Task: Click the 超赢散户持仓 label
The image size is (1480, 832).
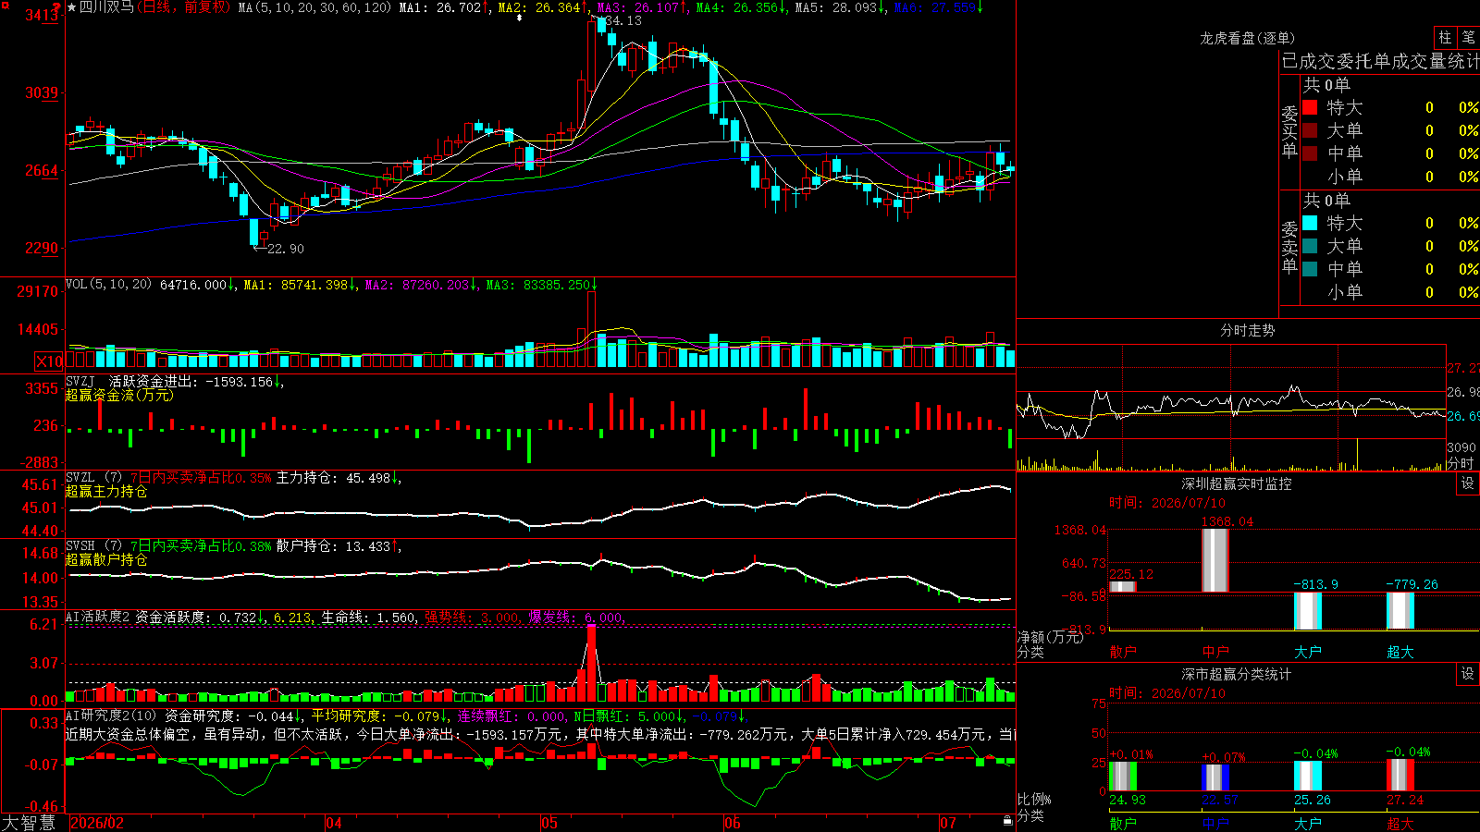Action: click(106, 559)
